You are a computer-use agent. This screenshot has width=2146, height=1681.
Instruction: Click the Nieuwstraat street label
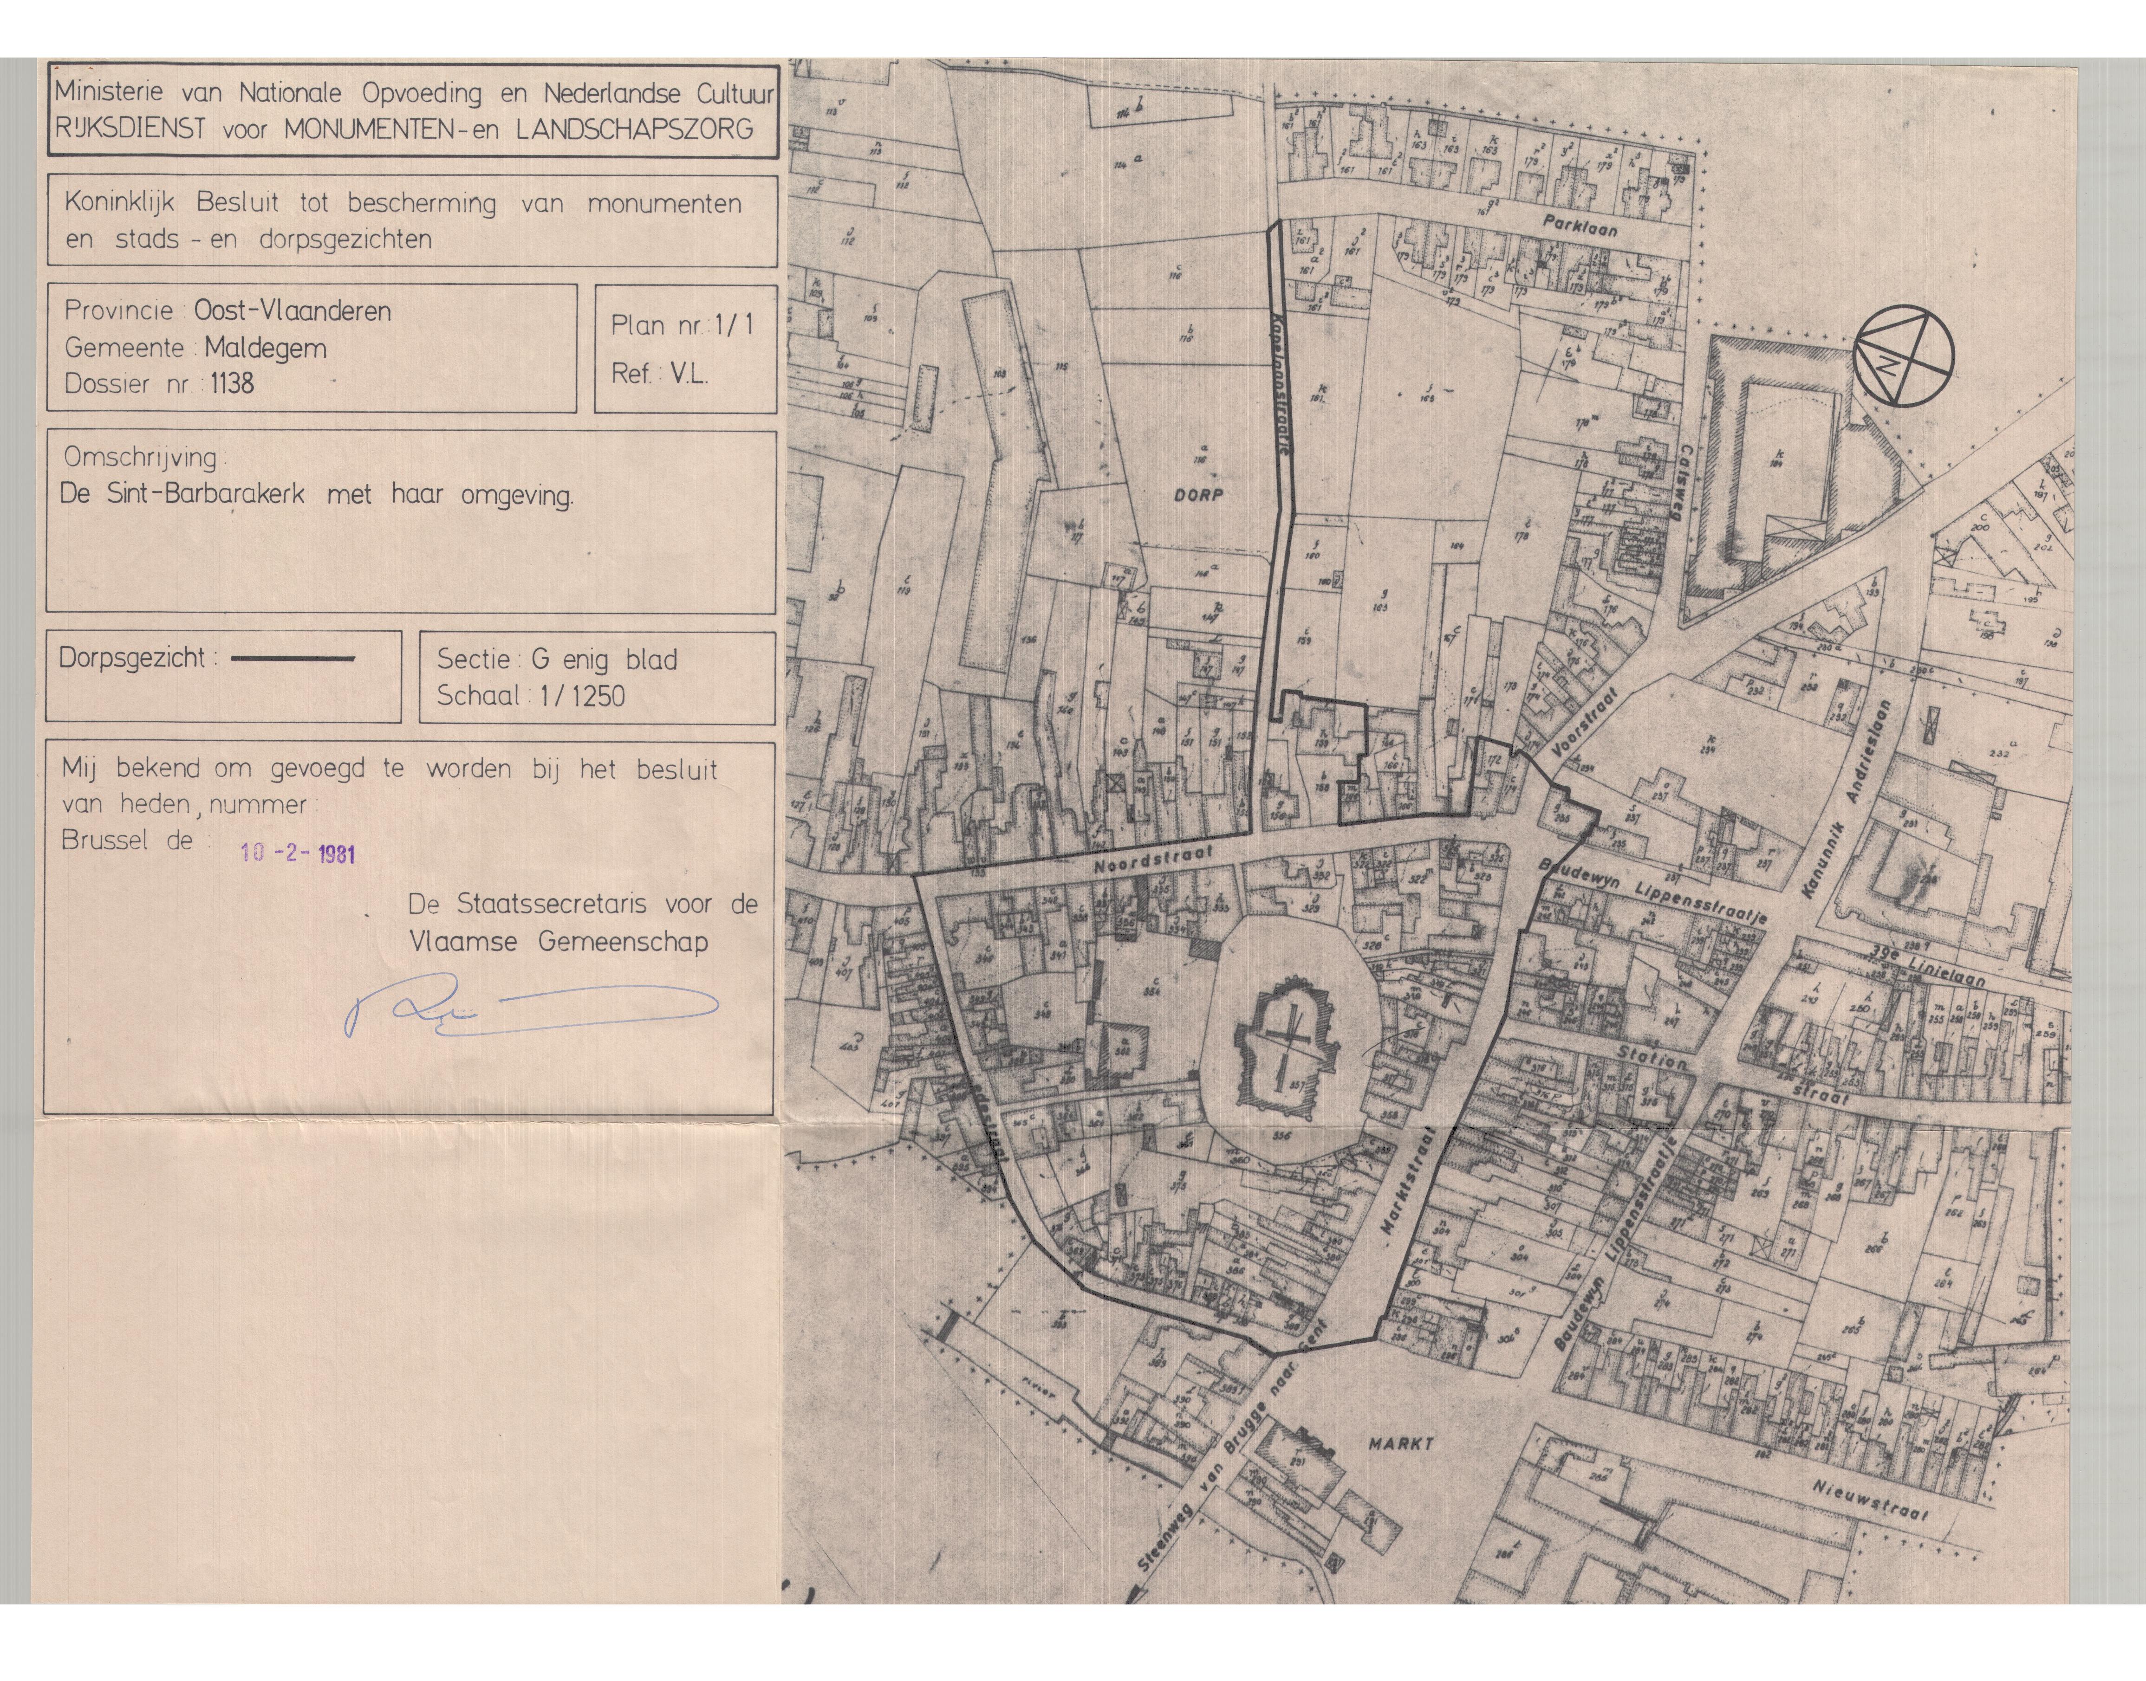click(x=1870, y=1501)
